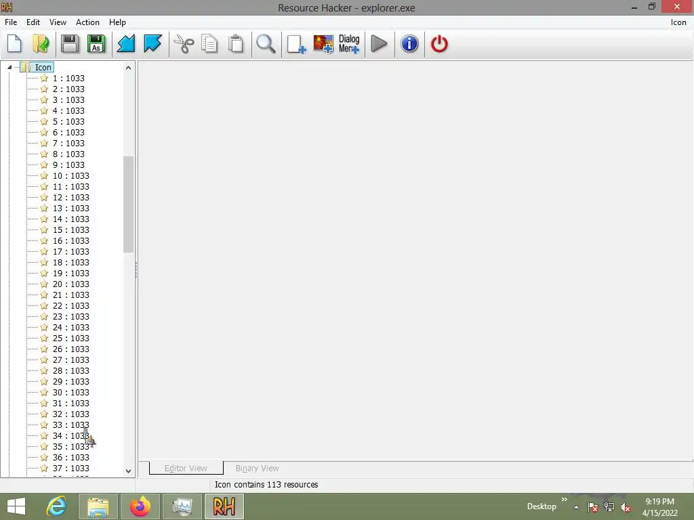Open the File menu

pyautogui.click(x=11, y=22)
